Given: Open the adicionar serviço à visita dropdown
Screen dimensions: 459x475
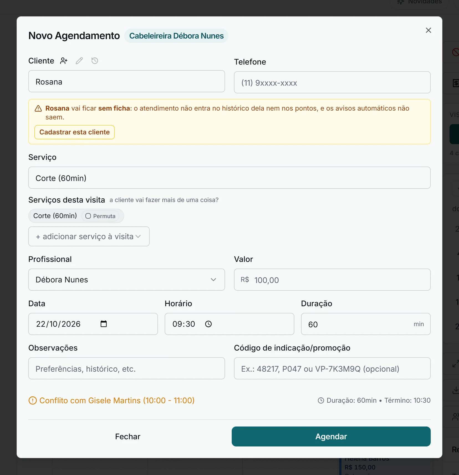Looking at the screenshot, I should (x=89, y=236).
